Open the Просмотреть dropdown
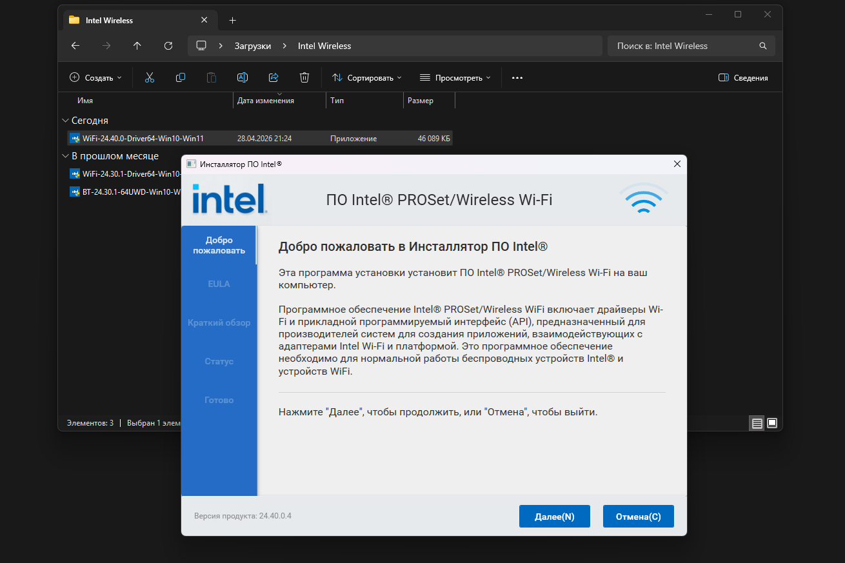The width and height of the screenshot is (845, 563). click(x=455, y=77)
